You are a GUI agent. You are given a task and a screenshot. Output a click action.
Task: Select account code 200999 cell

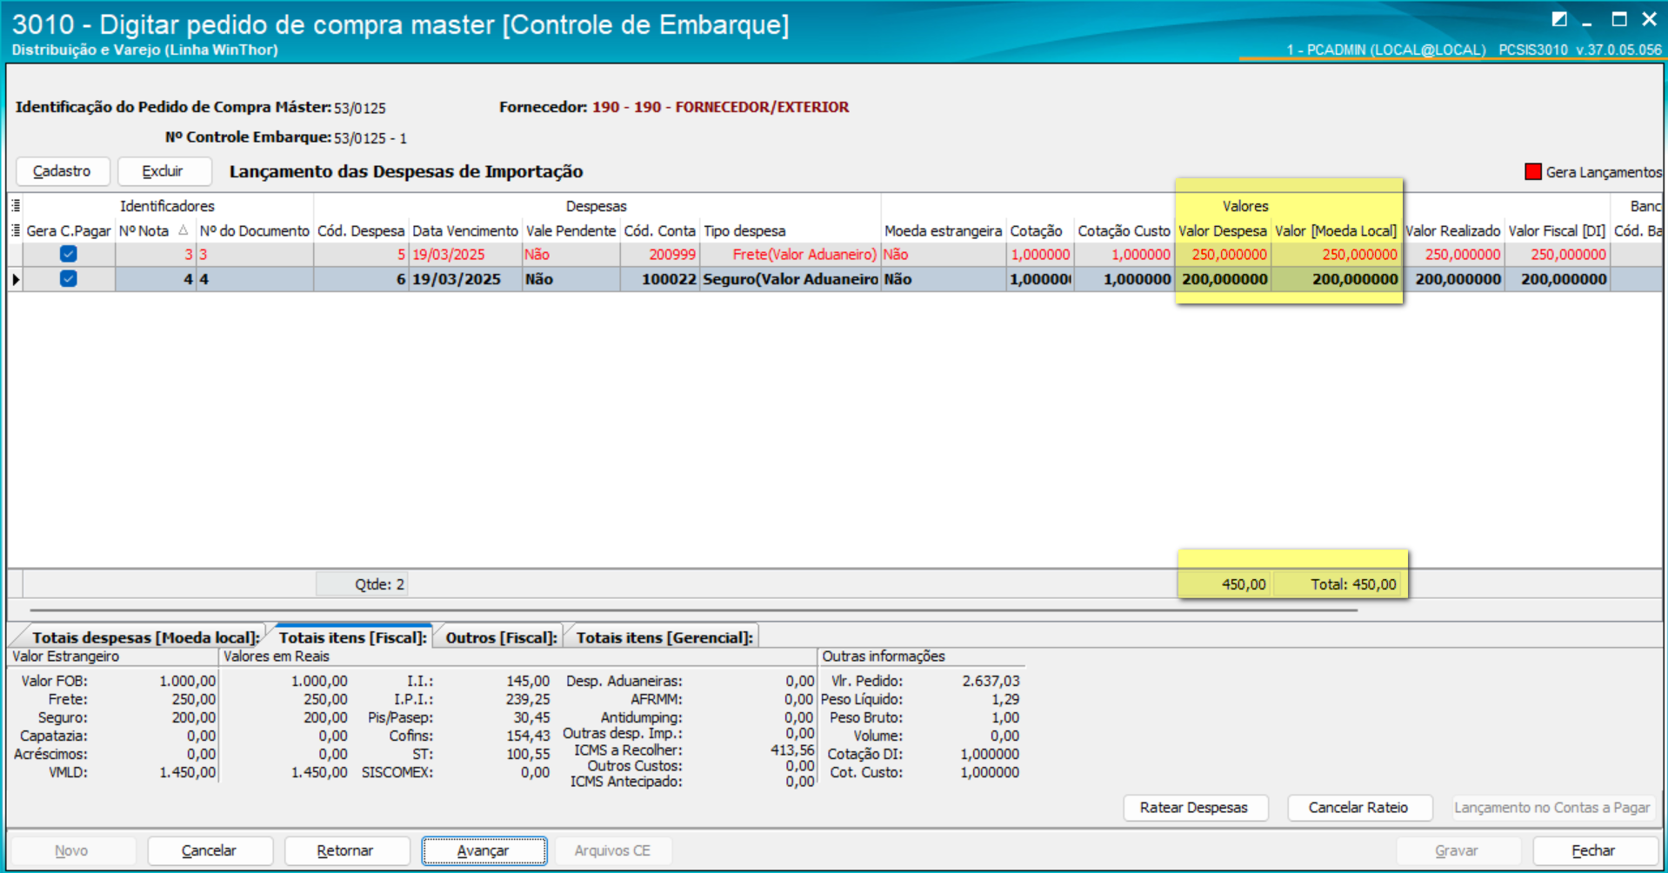click(x=660, y=255)
